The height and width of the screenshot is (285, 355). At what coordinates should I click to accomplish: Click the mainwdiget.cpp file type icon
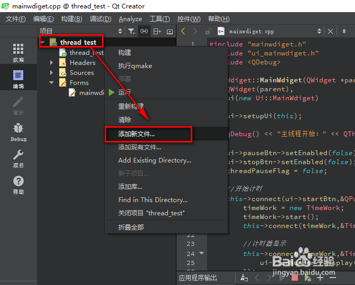click(221, 31)
